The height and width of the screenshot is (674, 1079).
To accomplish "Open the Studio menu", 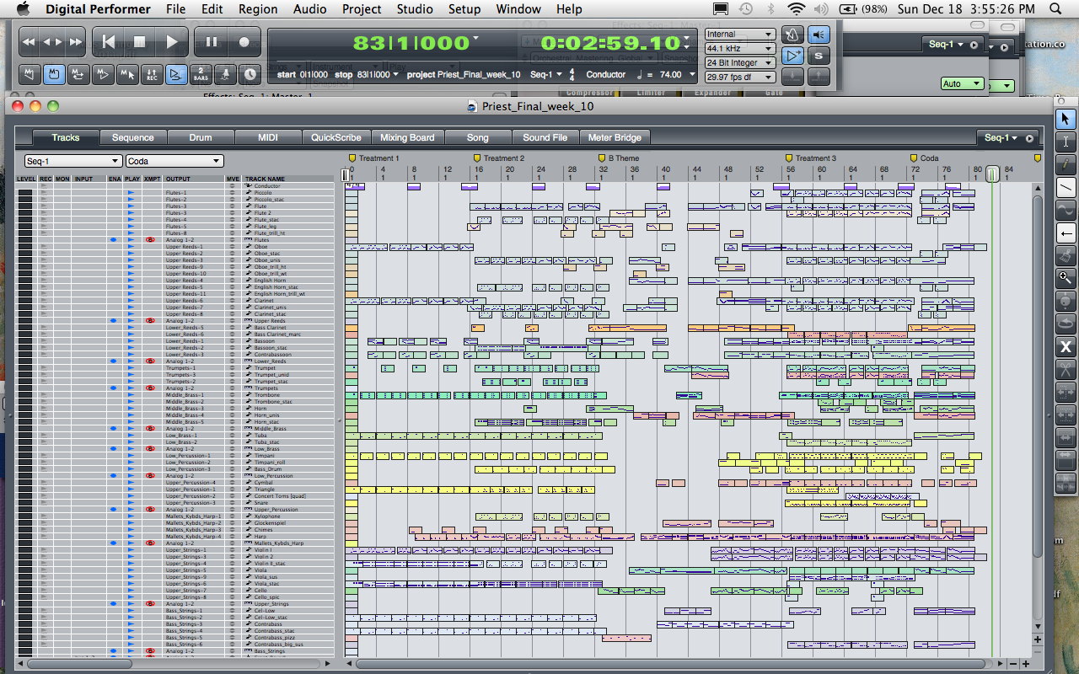I will coord(415,9).
